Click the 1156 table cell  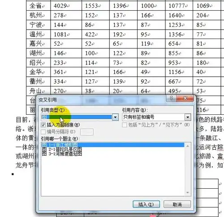[179, 72]
